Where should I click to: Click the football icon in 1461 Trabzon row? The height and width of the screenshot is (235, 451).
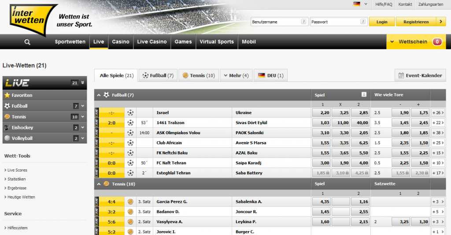tap(130, 123)
